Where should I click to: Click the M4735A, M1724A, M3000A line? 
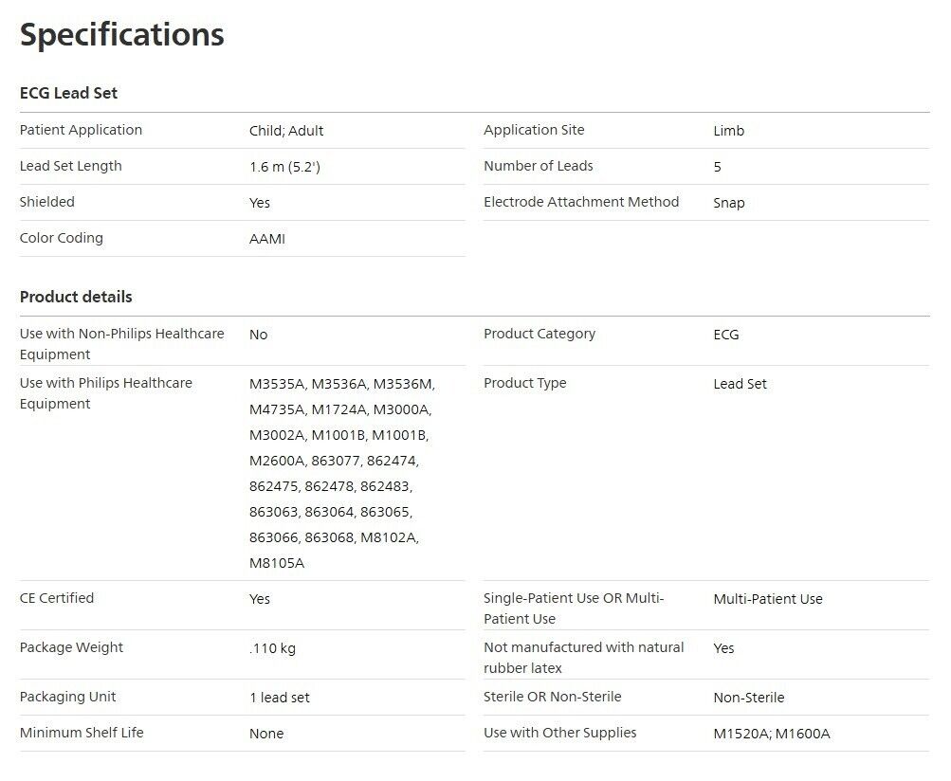click(340, 409)
